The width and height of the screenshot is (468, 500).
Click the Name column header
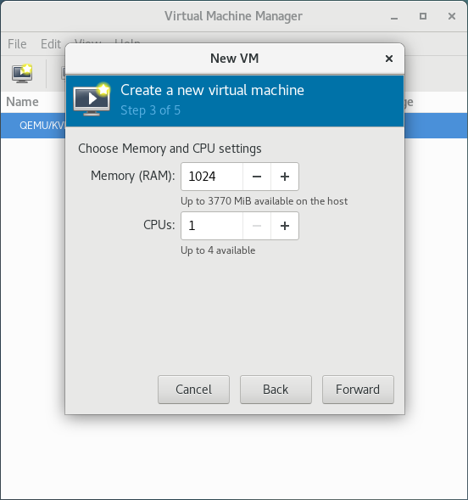[22, 102]
